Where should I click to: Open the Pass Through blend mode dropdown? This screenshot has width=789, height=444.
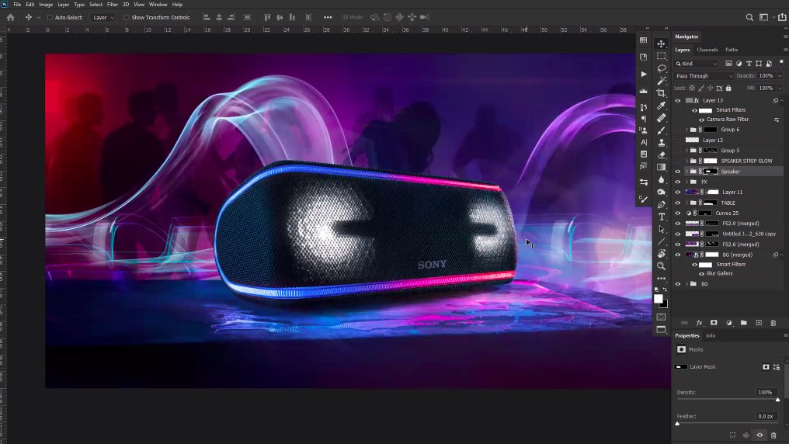pos(704,76)
